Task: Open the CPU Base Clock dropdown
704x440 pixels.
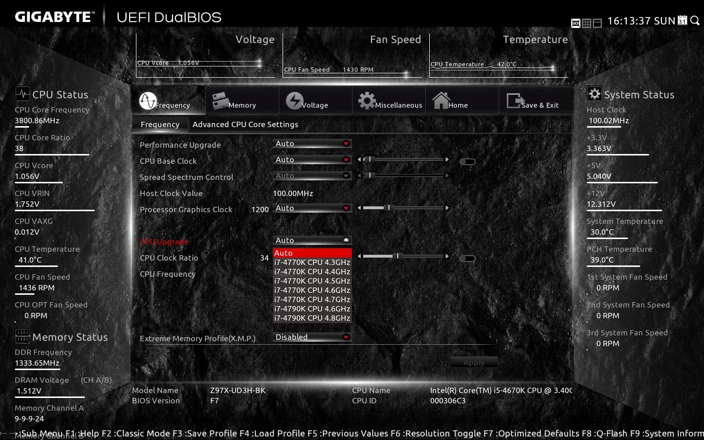Action: click(312, 160)
